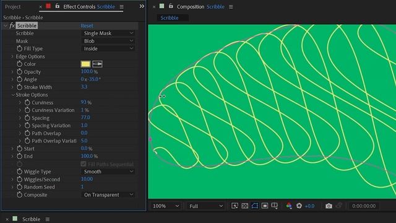Click the Random Seed stopwatch
This screenshot has height=223, width=396.
(x=19, y=187)
